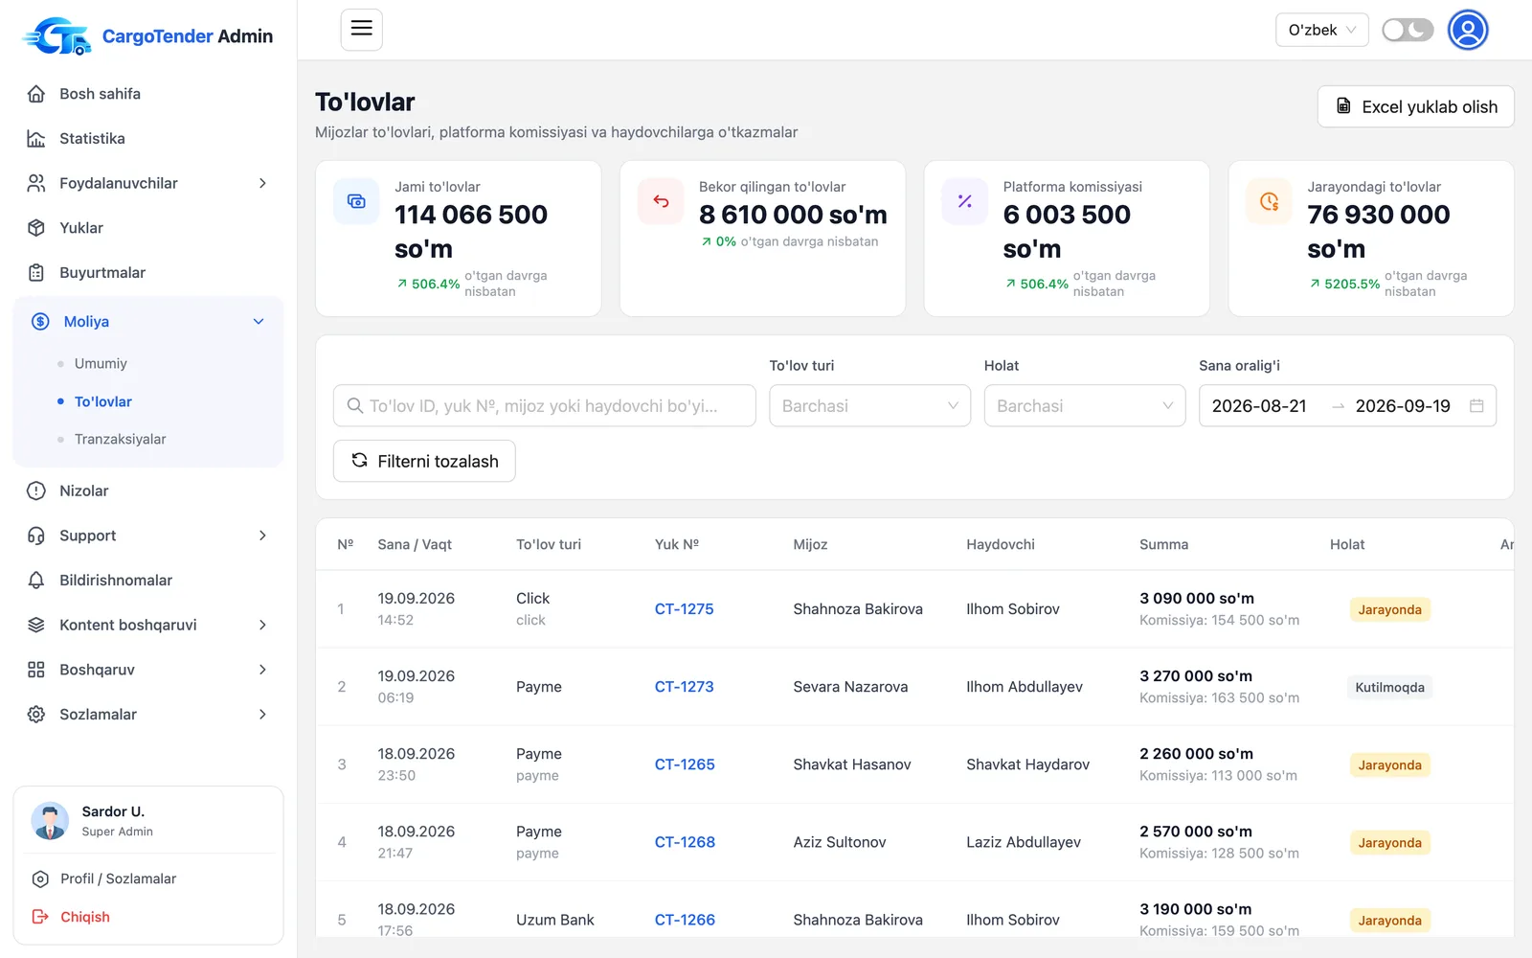Click the calendar icon in date range
The image size is (1532, 958).
click(x=1476, y=406)
